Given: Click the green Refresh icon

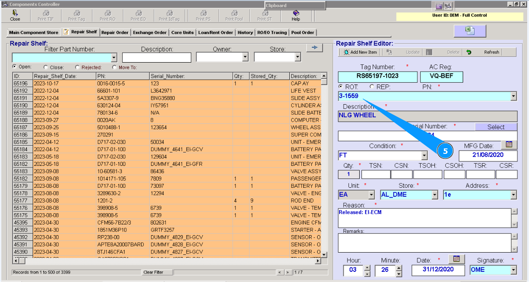Looking at the screenshot, I should [x=469, y=52].
